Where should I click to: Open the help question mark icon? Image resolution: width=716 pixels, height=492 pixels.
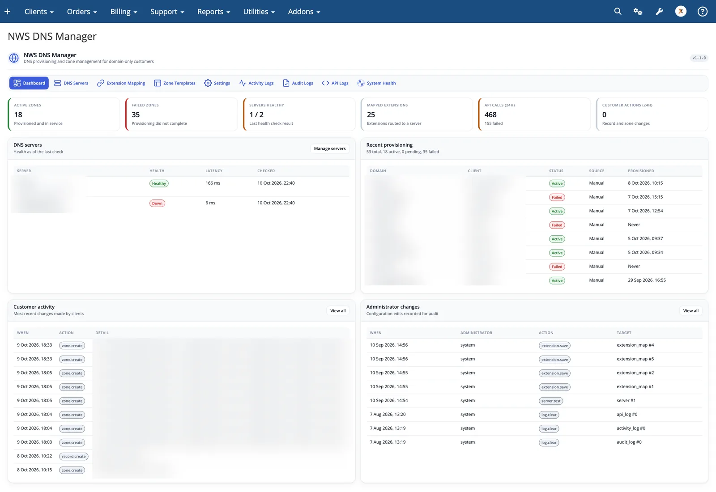tap(703, 12)
